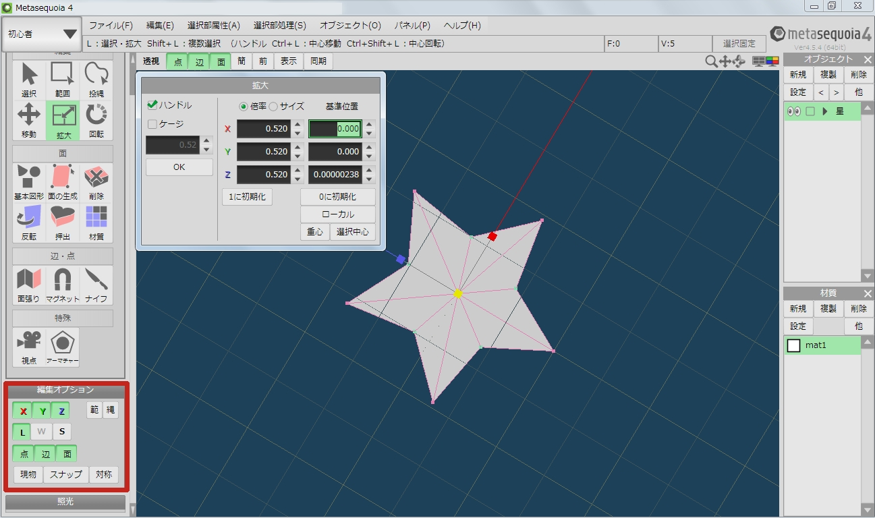Screen dimensions: 875x518
Task: Open the 材質 material tool in the face section
Action: pos(96,223)
